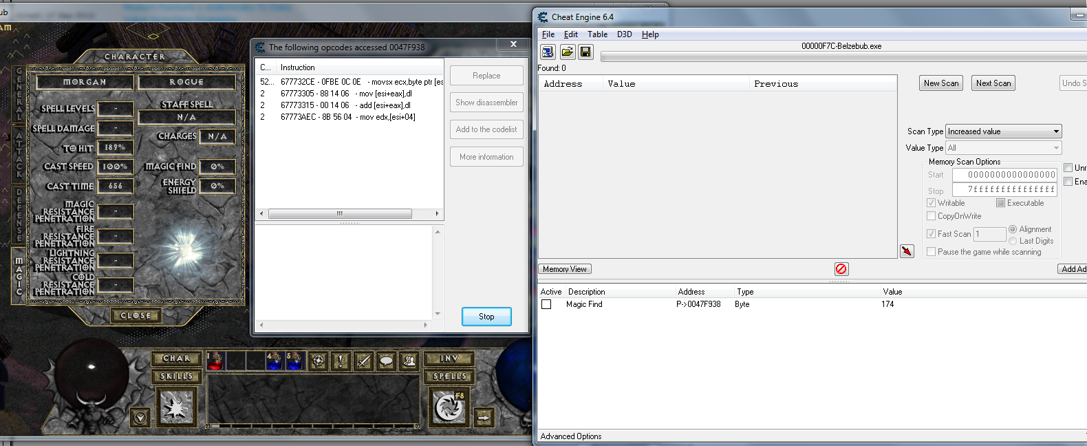Toggle the Writable checkbox
This screenshot has height=446, width=1087.
click(931, 203)
